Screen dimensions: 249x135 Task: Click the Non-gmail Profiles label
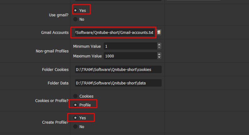coord(52,51)
